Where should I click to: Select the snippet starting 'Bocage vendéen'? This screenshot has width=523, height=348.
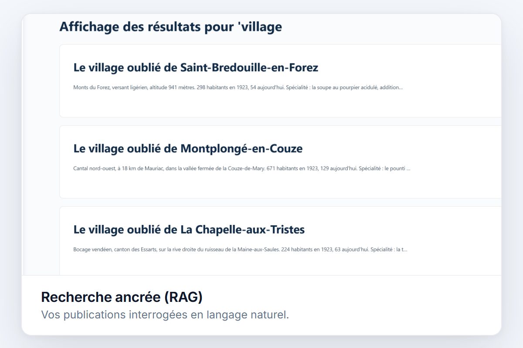pos(240,250)
